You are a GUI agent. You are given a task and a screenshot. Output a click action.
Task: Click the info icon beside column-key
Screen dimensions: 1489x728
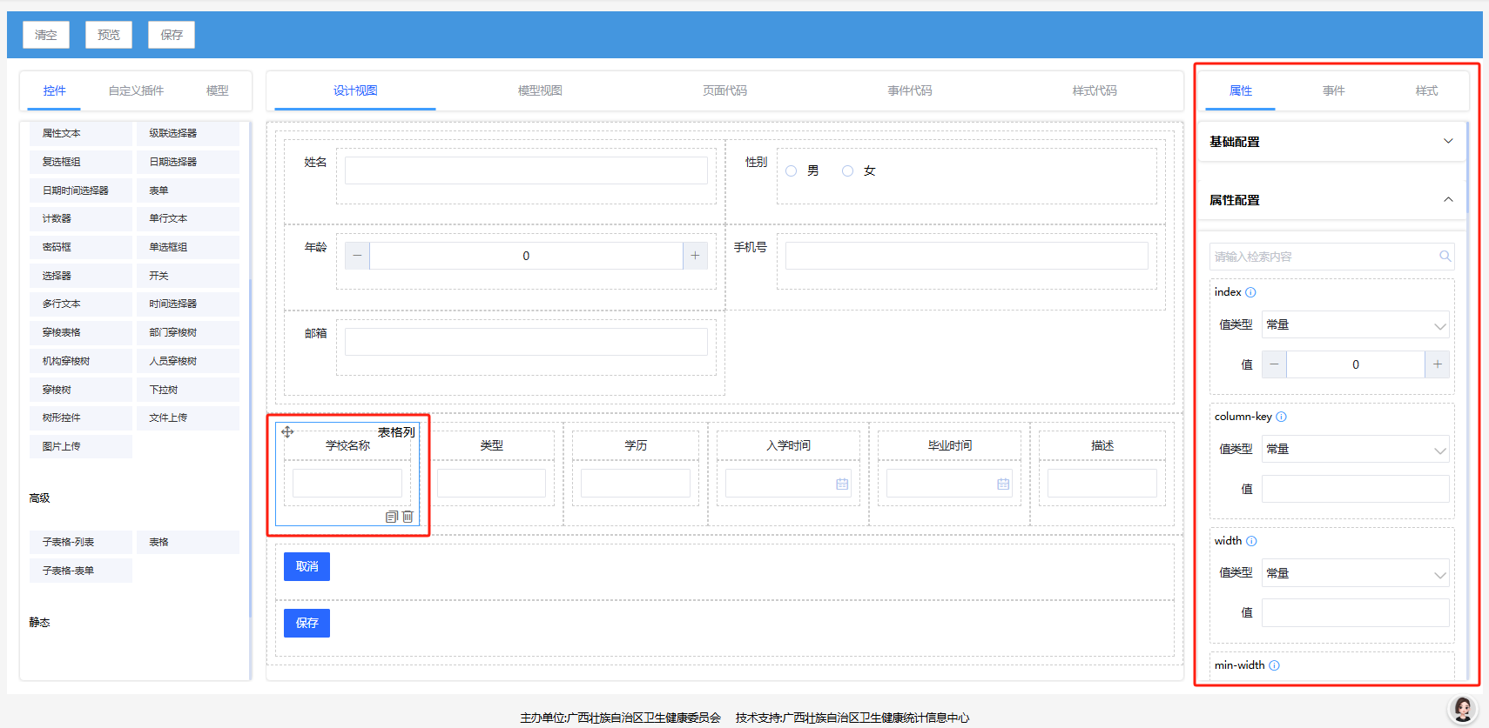(x=1281, y=417)
